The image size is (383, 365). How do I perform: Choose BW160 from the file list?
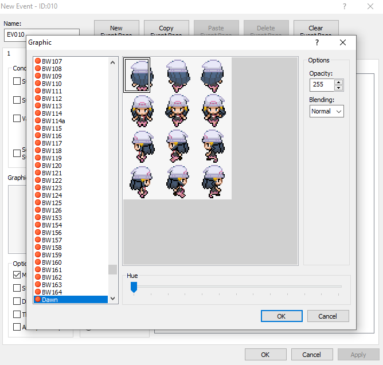click(52, 262)
